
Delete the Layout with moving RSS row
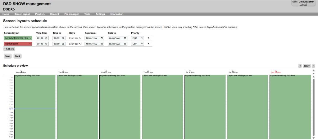click(x=148, y=38)
